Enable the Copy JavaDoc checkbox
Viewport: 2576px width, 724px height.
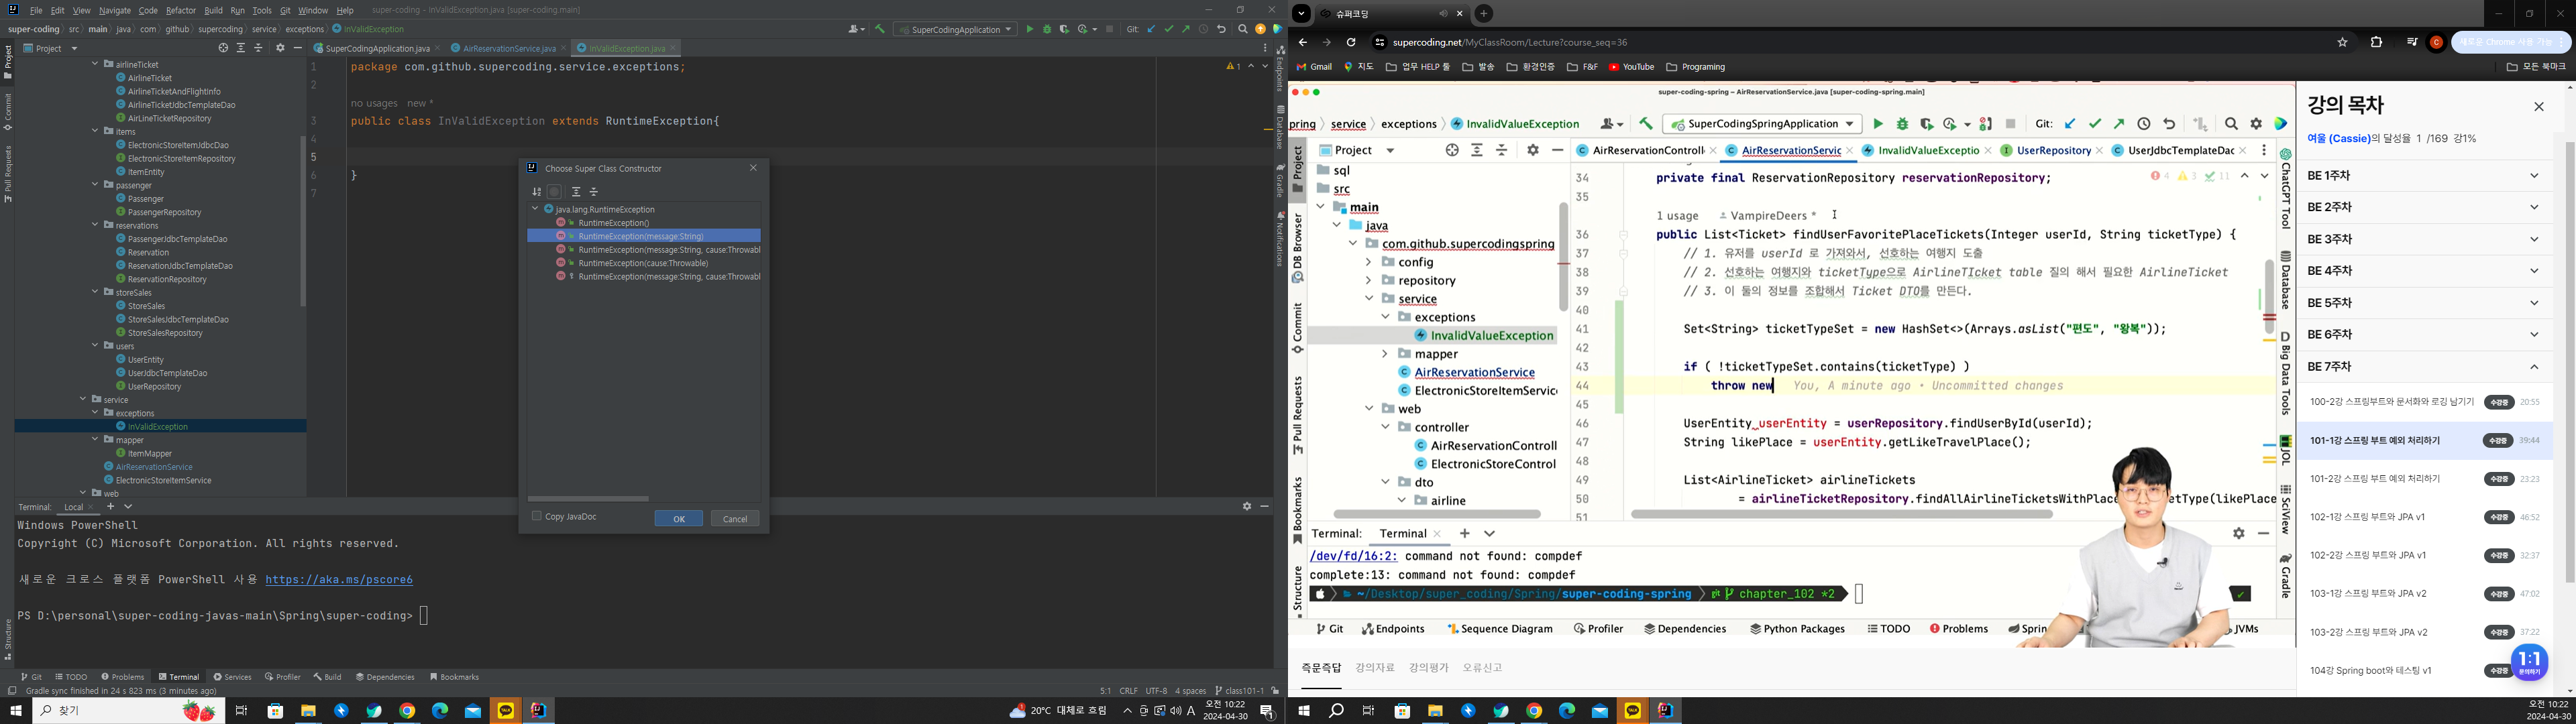point(537,516)
